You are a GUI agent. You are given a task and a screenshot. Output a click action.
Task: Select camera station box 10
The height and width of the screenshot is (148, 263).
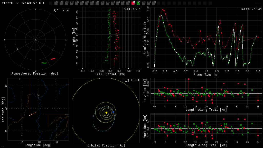point(102,3)
